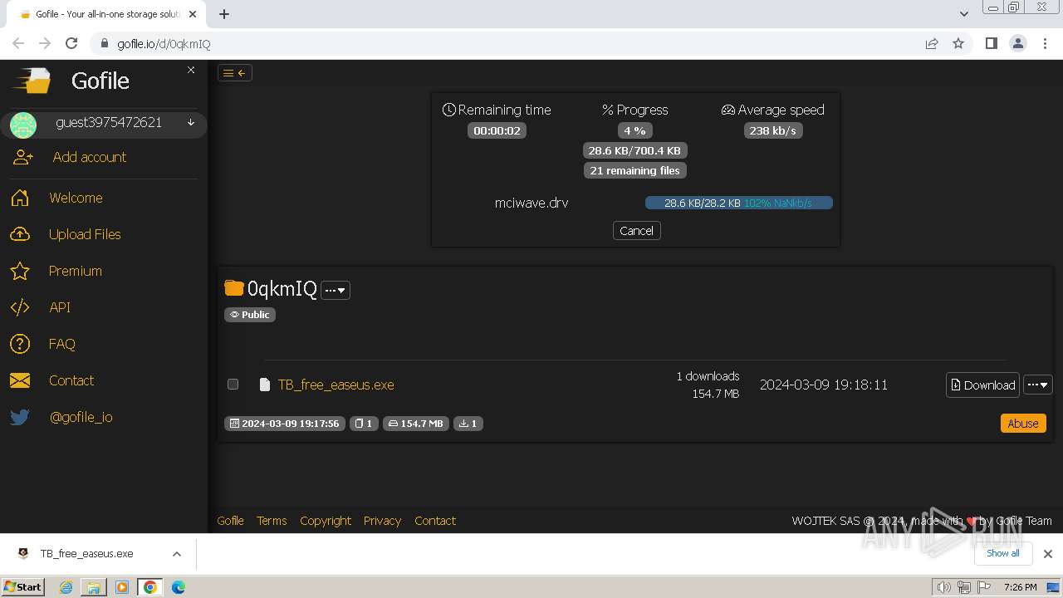
Task: Bookmark this tab with star icon
Action: point(958,44)
